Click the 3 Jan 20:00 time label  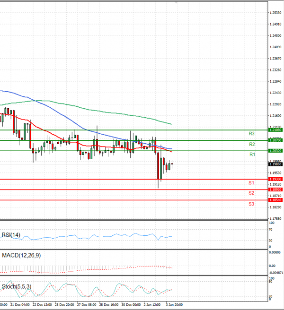click(x=174, y=305)
